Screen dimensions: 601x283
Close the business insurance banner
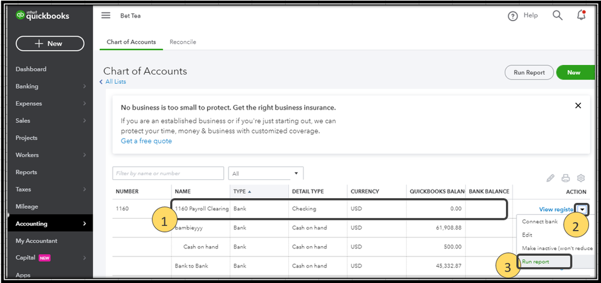[578, 105]
